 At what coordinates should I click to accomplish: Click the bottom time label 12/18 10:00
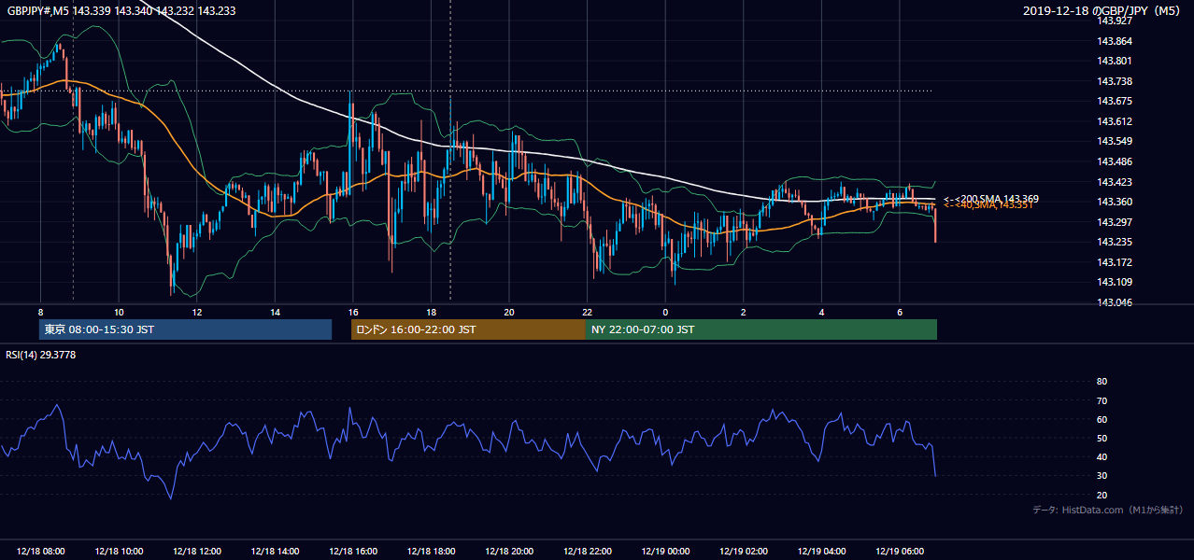click(x=119, y=552)
